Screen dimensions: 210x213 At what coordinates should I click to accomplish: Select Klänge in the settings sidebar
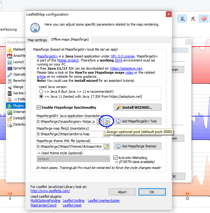tap(16, 87)
